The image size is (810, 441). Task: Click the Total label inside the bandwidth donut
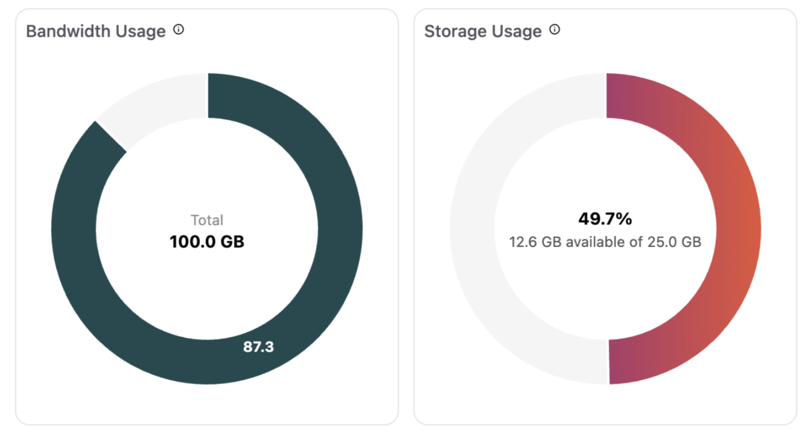pyautogui.click(x=207, y=220)
